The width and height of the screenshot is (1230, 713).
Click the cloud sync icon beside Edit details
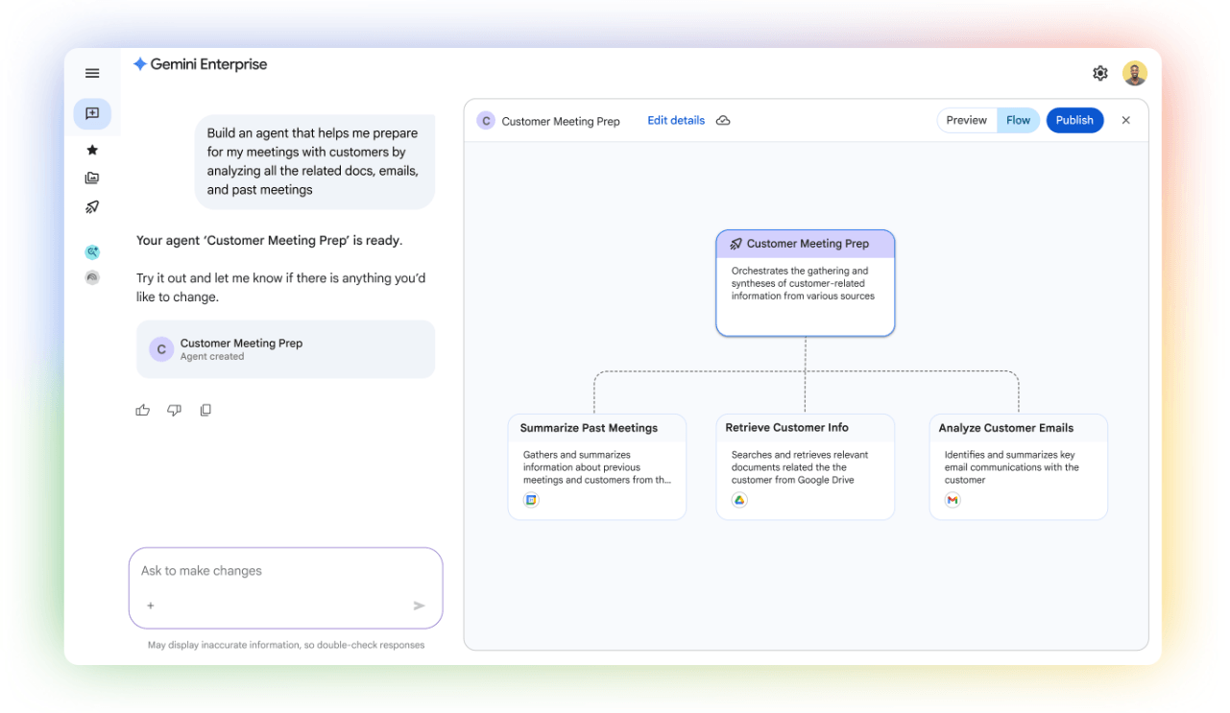click(723, 120)
